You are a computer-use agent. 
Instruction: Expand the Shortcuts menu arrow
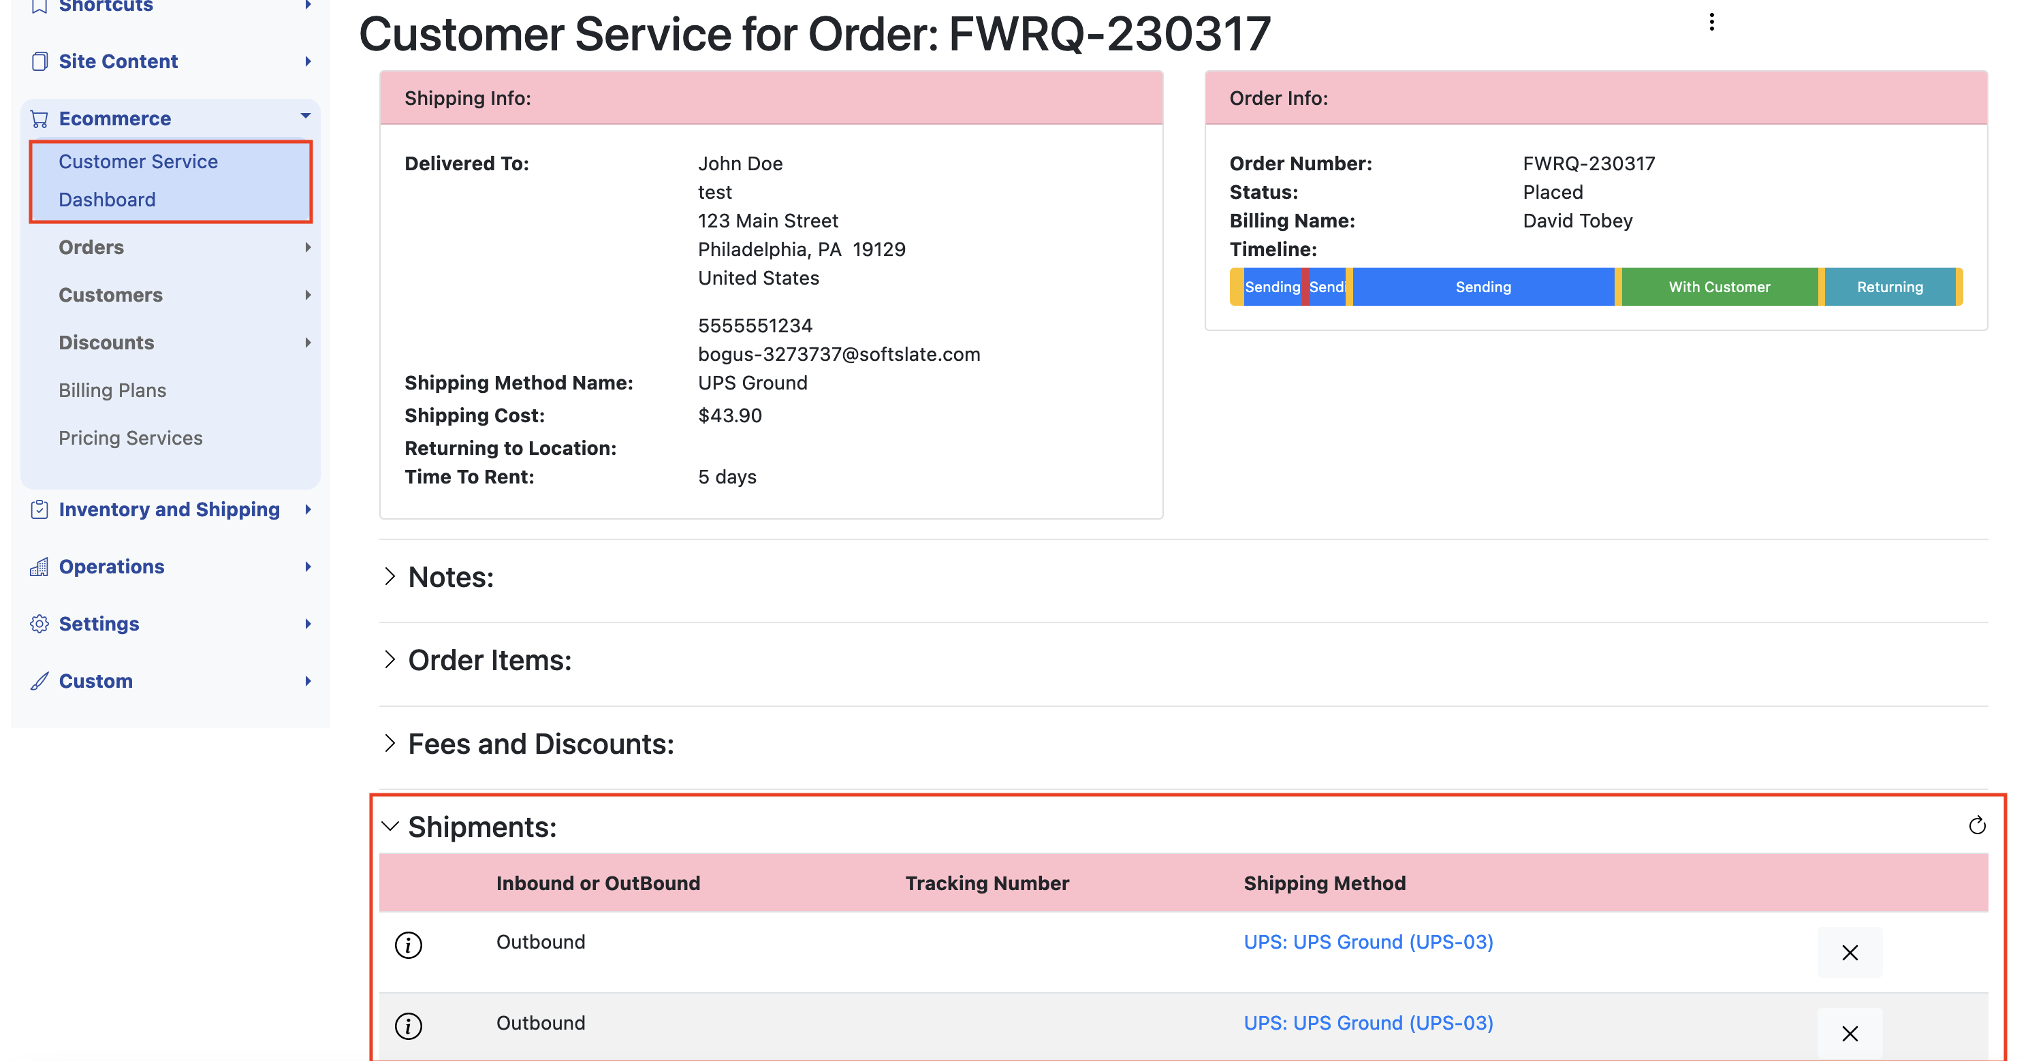click(308, 5)
